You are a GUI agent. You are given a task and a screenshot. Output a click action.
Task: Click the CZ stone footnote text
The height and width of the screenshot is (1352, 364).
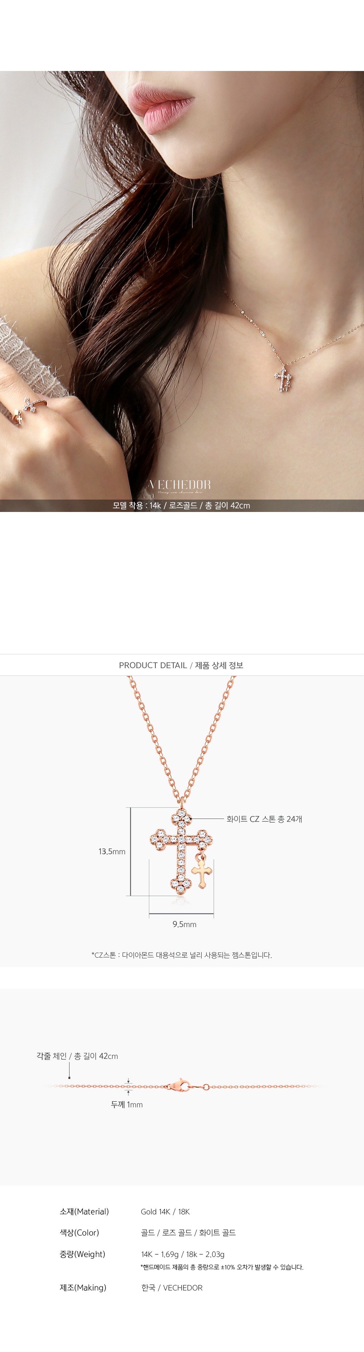coord(182,955)
